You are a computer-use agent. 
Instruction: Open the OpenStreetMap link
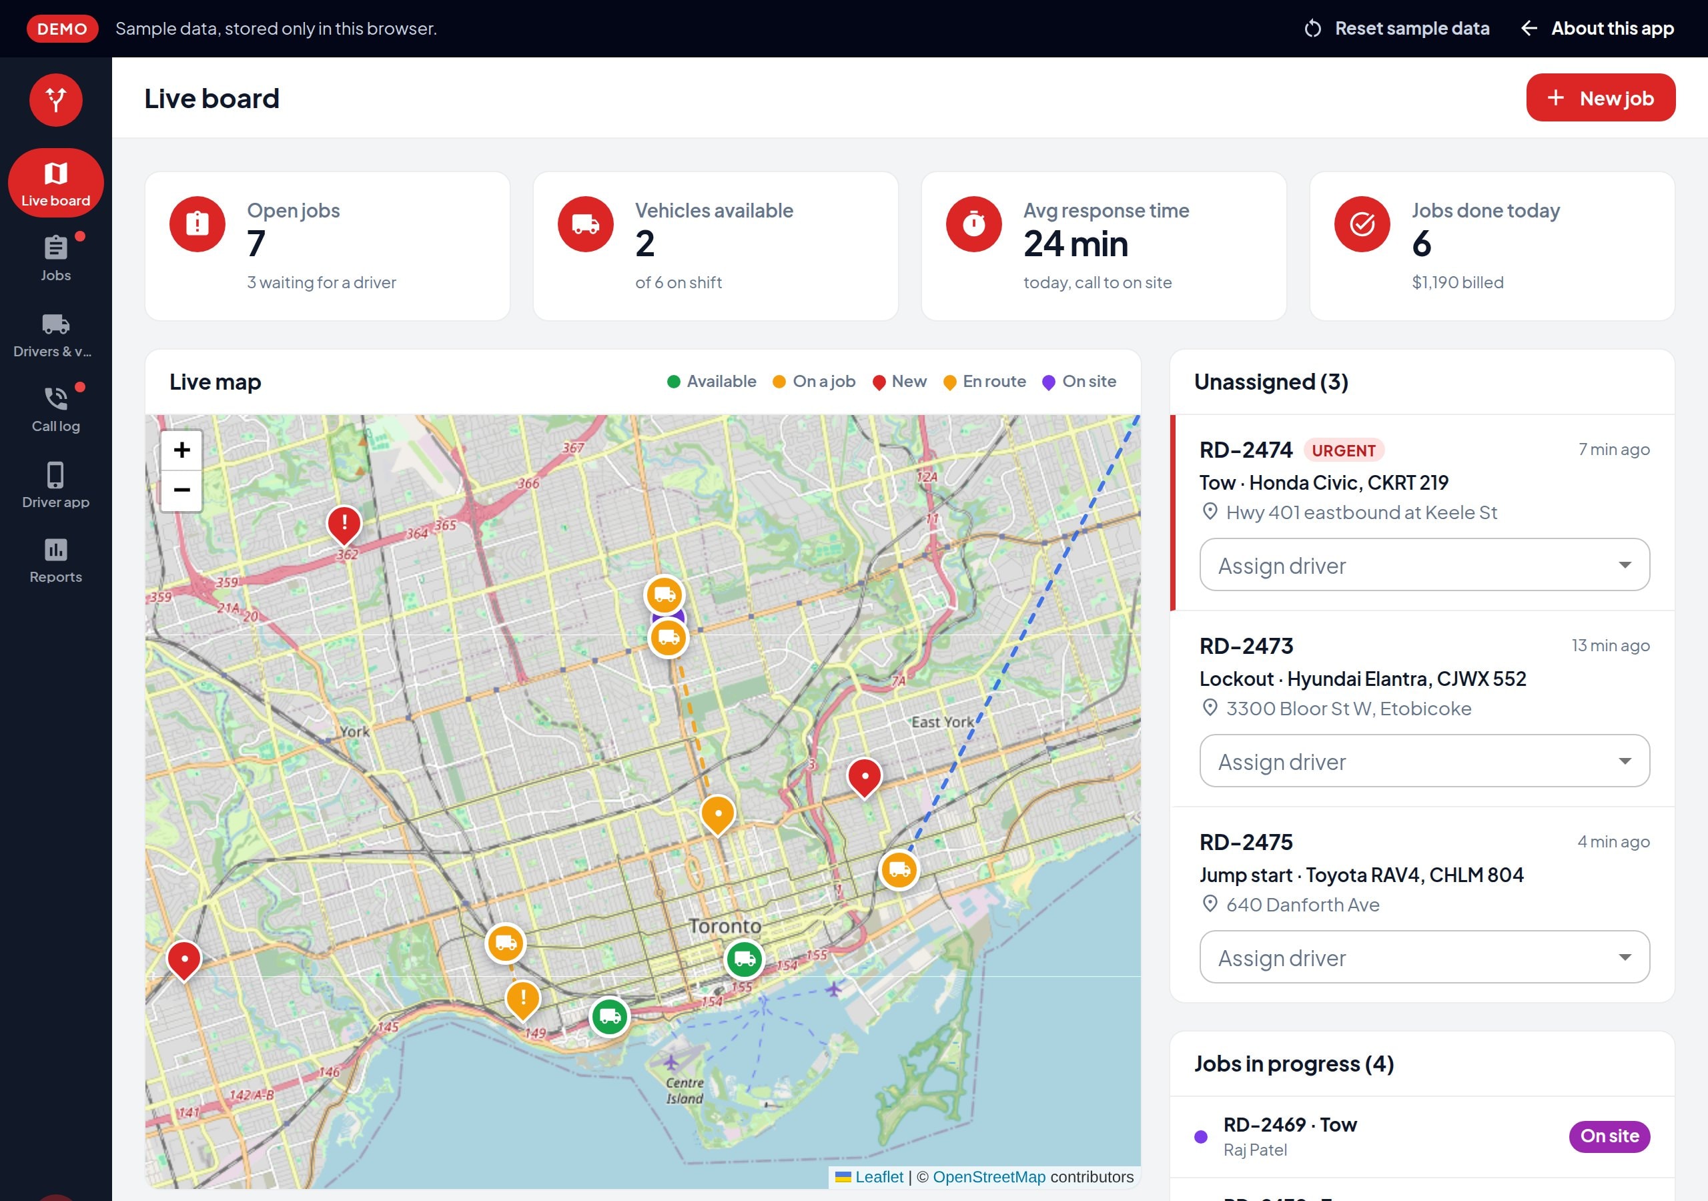pyautogui.click(x=989, y=1176)
